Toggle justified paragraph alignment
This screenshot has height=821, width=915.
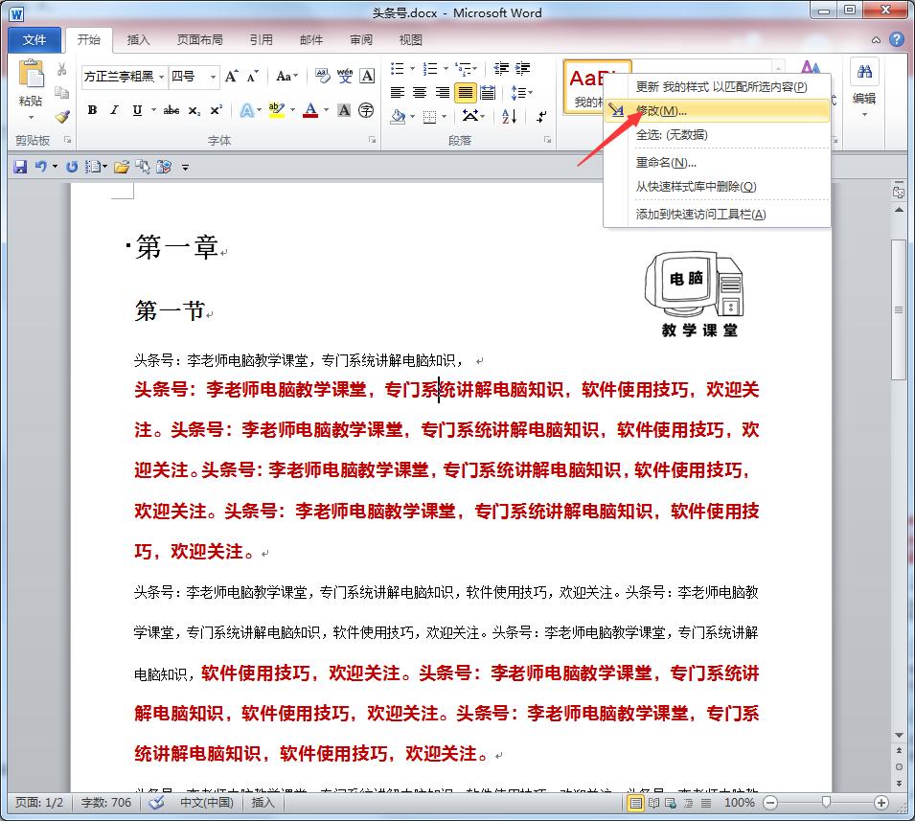[x=466, y=92]
